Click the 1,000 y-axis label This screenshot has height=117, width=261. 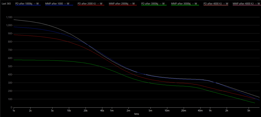tap(9, 25)
